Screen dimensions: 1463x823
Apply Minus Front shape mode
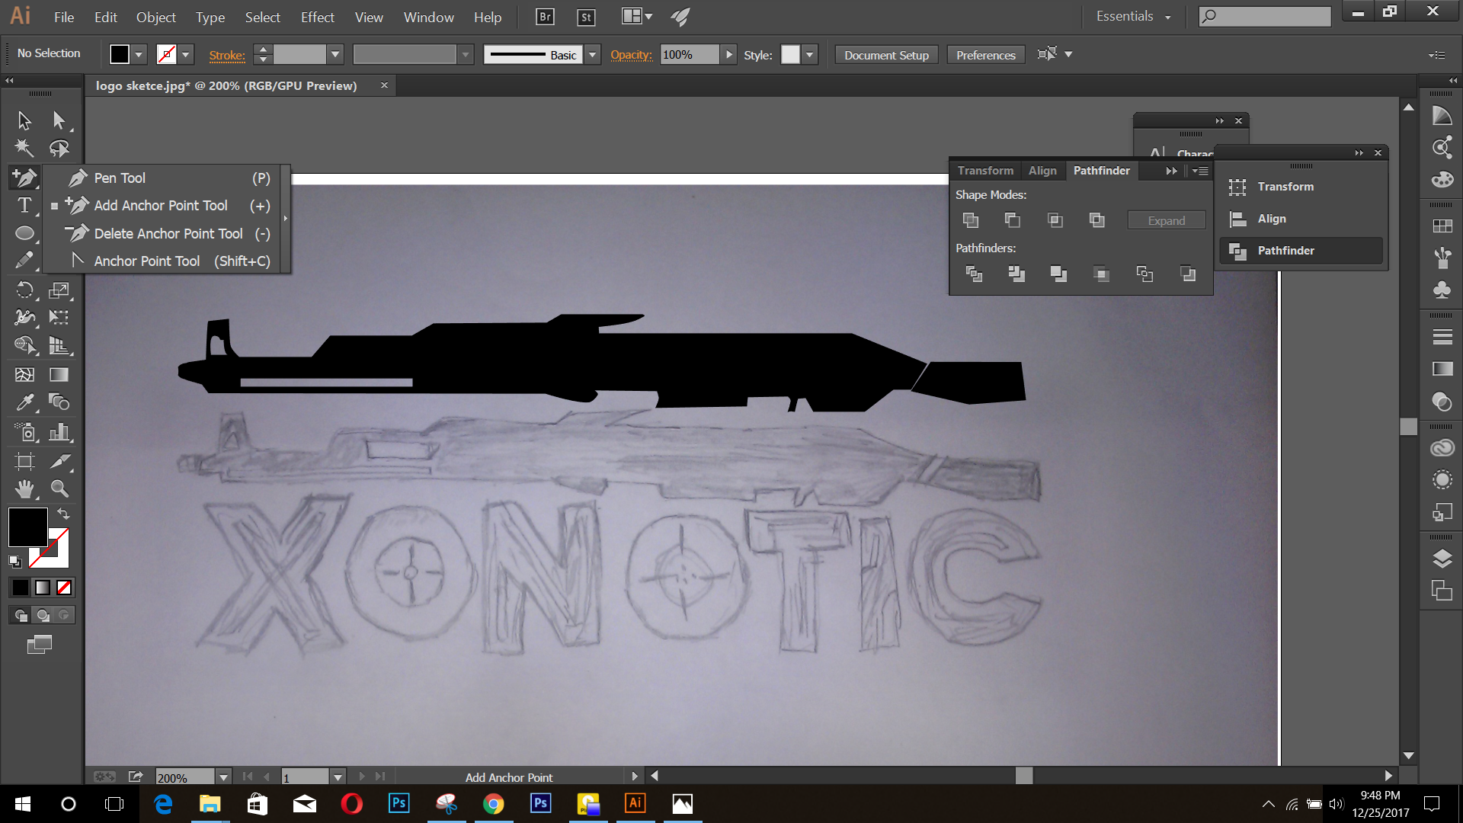(x=1013, y=220)
